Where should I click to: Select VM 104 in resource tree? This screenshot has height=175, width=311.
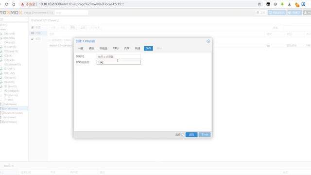(x=9, y=60)
